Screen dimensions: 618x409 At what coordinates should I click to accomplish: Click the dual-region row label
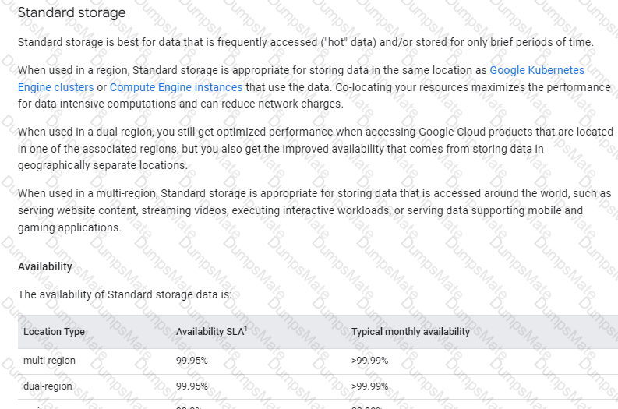(x=48, y=386)
